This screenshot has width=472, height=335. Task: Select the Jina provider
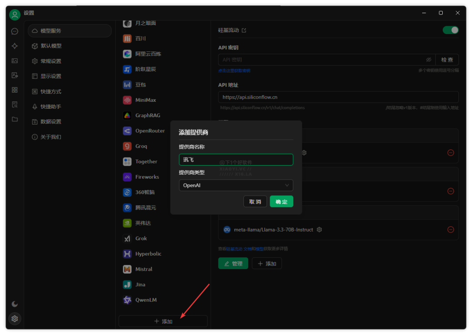click(x=163, y=284)
